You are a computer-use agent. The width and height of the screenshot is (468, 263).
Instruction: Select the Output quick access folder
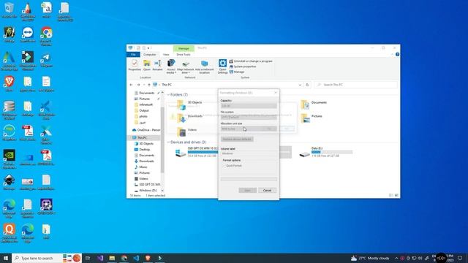[x=141, y=110]
